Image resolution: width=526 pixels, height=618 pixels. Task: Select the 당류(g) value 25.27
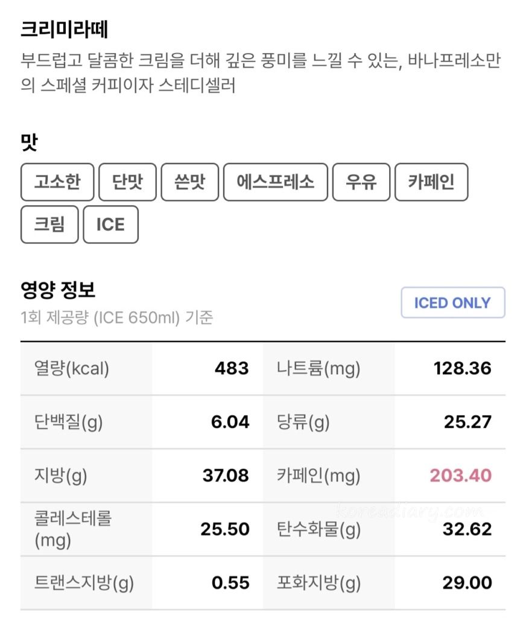point(467,422)
